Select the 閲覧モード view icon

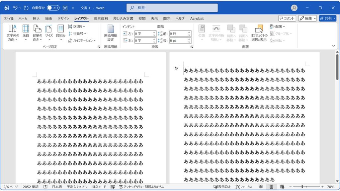click(x=261, y=186)
